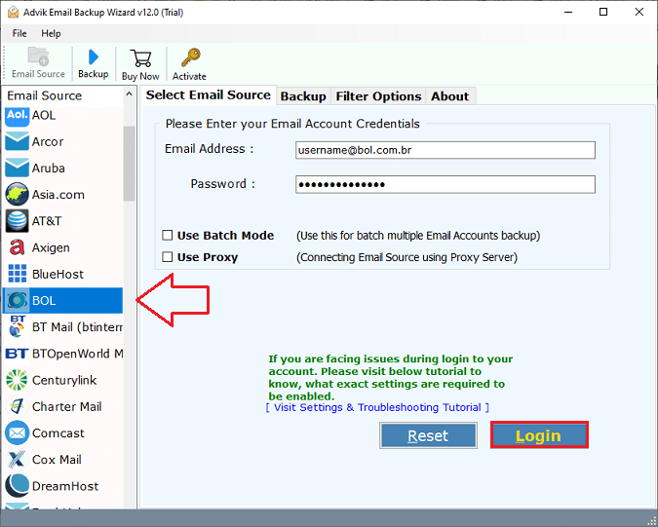Select BT Mail (btintern text entry
This screenshot has height=527, width=658.
[x=77, y=327]
